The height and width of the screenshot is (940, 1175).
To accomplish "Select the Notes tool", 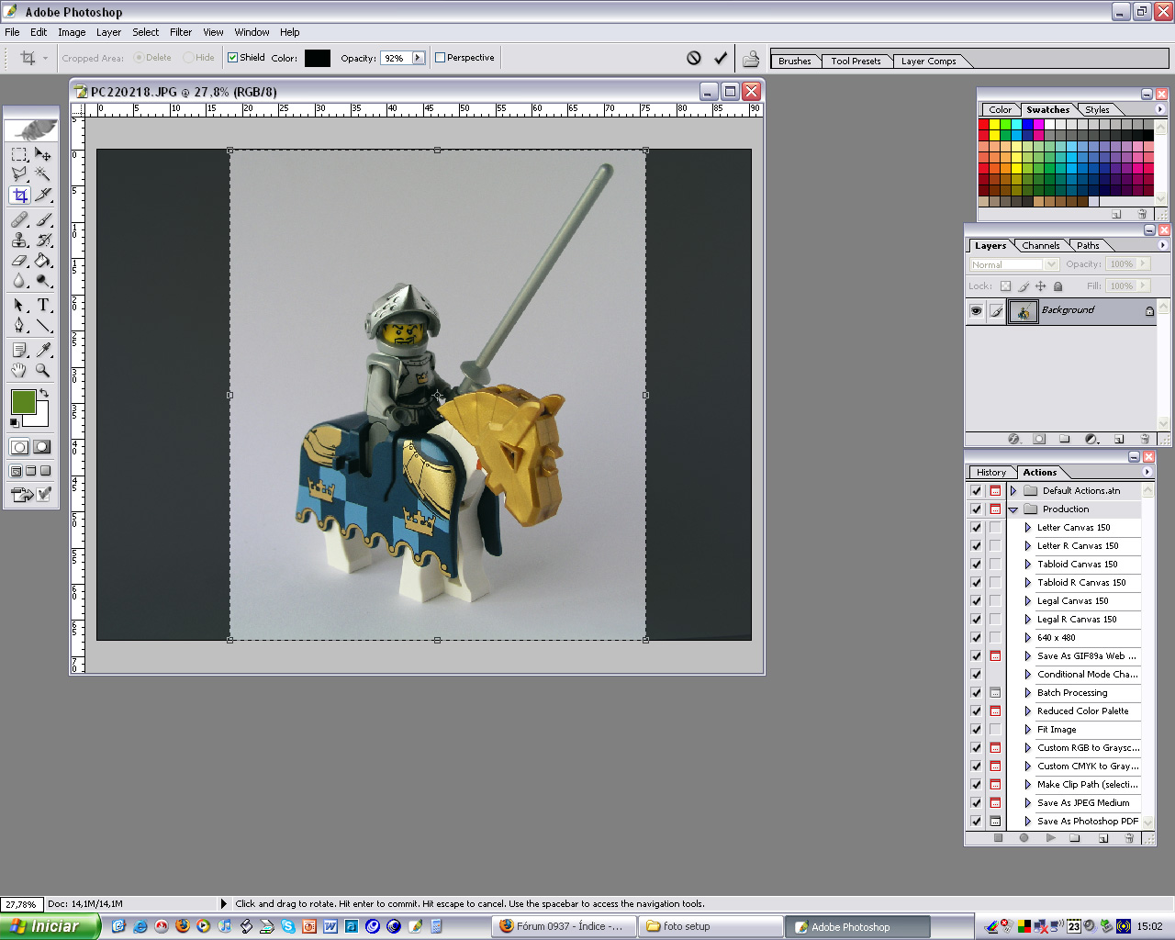I will 19,350.
